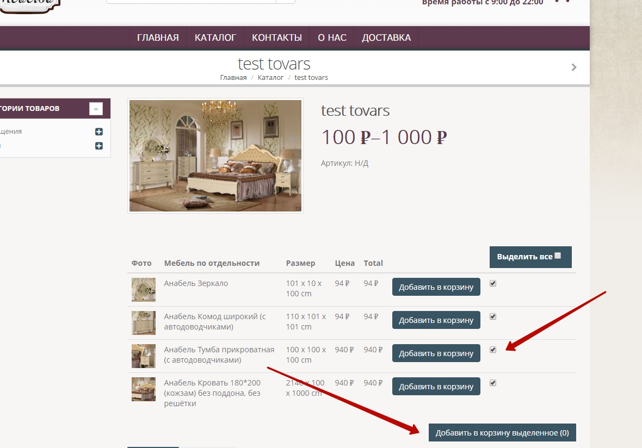Screen dimensions: 642x448
Task: Click Добавить в корзину выделенное button
Action: coord(502,433)
